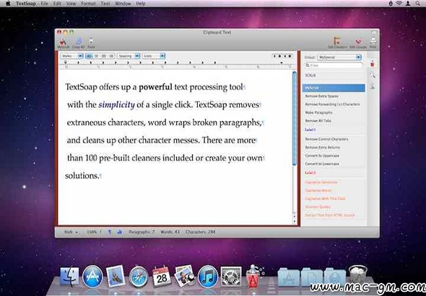Select the red soap bottle sidebar icon
The image size is (426, 296).
(x=372, y=63)
